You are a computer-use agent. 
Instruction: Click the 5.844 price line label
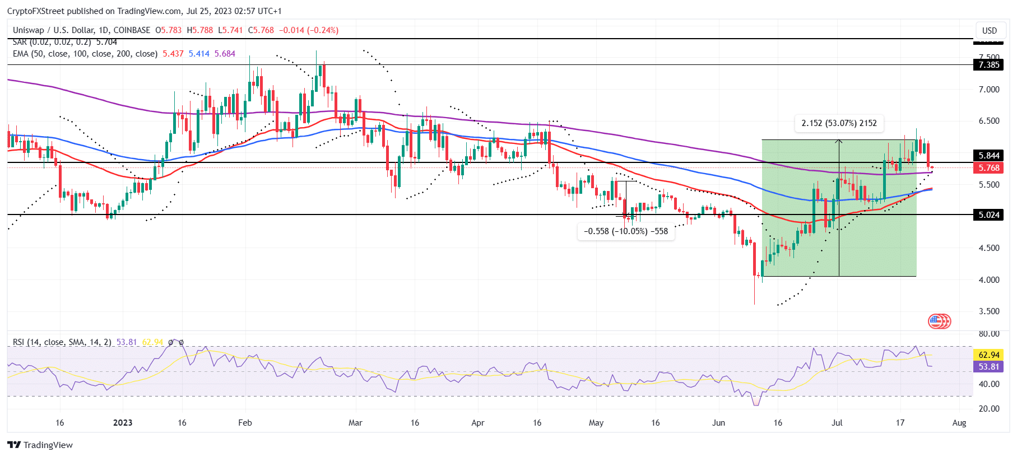[x=989, y=156]
